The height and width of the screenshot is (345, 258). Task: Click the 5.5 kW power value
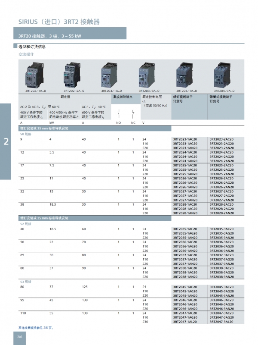(x=52, y=152)
